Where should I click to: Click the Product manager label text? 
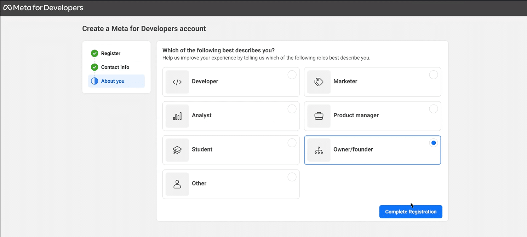coord(356,115)
